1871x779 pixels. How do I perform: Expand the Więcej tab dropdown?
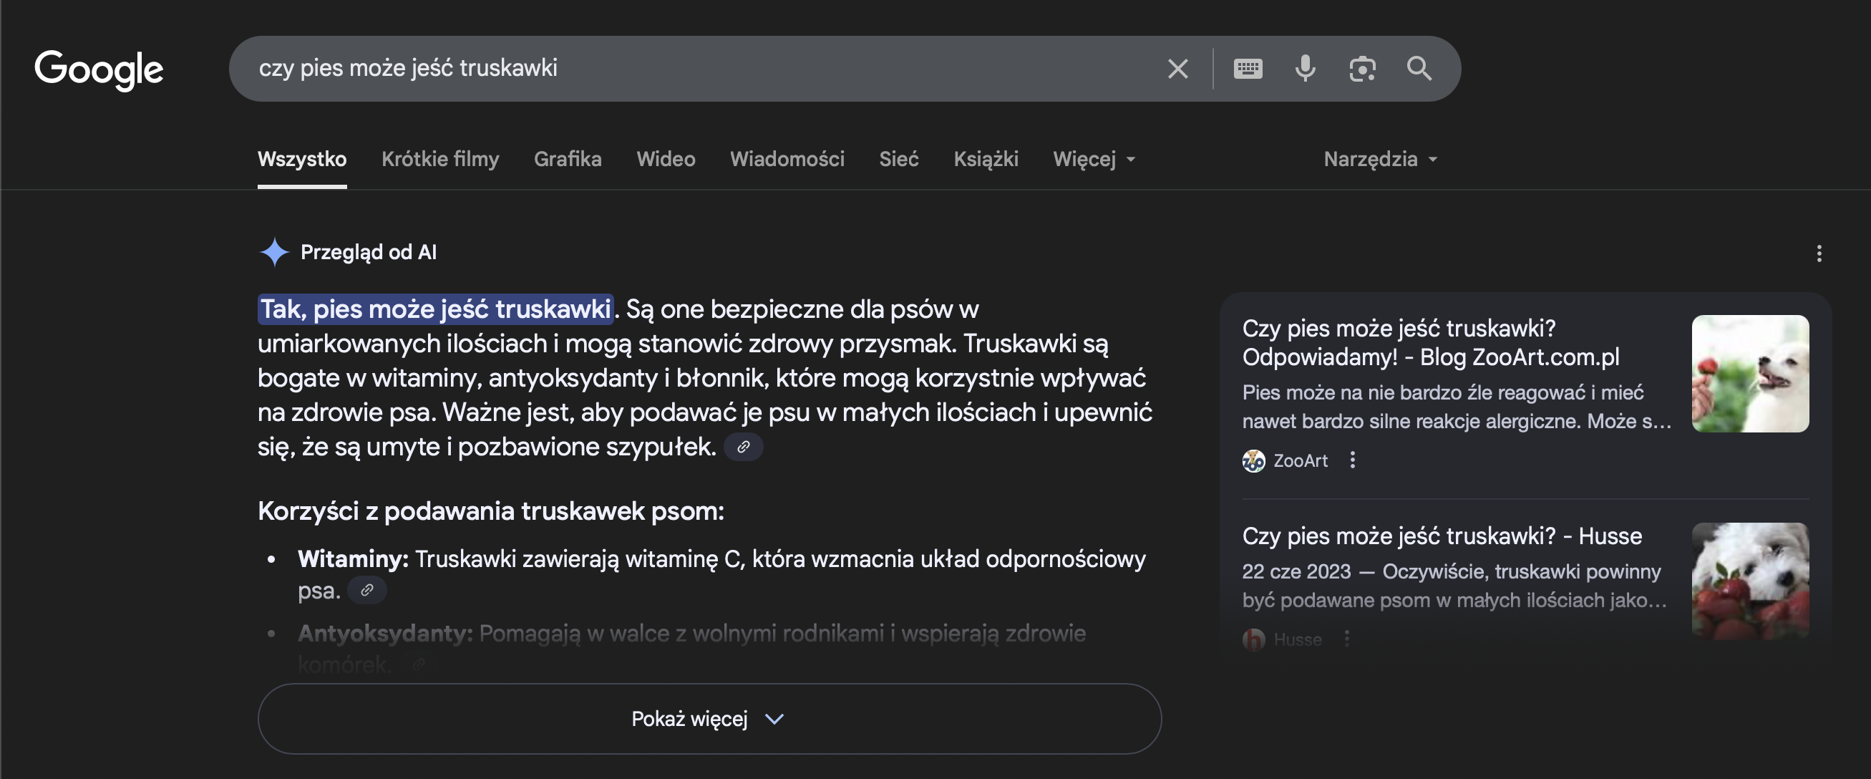[x=1092, y=159]
